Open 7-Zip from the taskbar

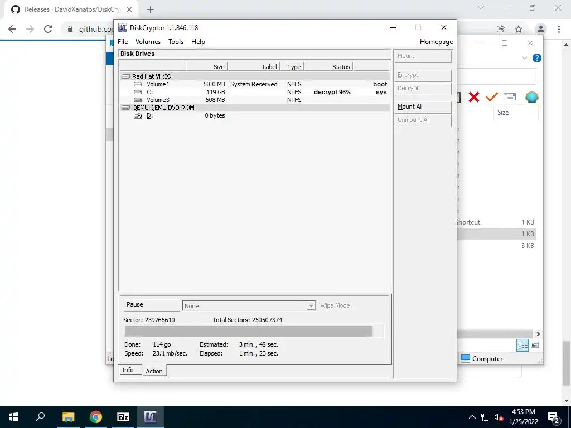tap(123, 417)
